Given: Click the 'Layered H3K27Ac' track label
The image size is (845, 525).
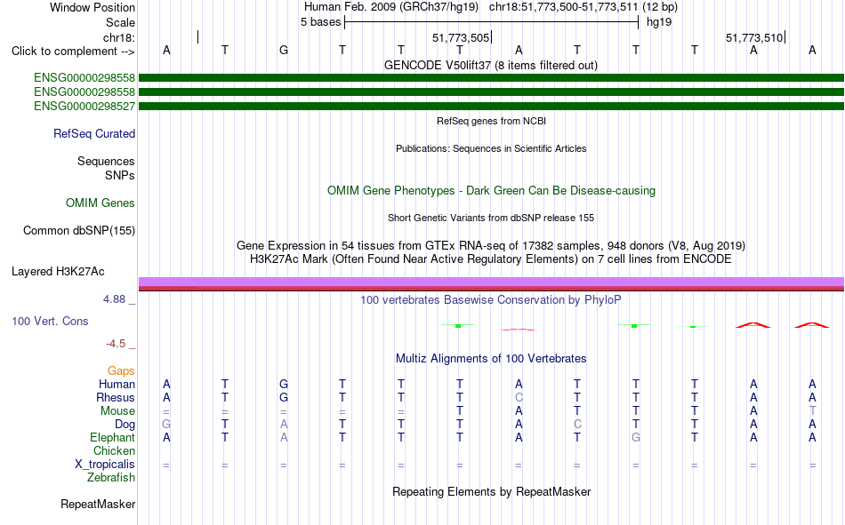Looking at the screenshot, I should click(58, 272).
